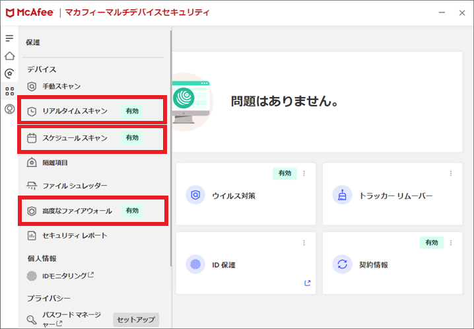The width and height of the screenshot is (474, 329).
Task: Click the quarantine items icon
Action: [32, 163]
